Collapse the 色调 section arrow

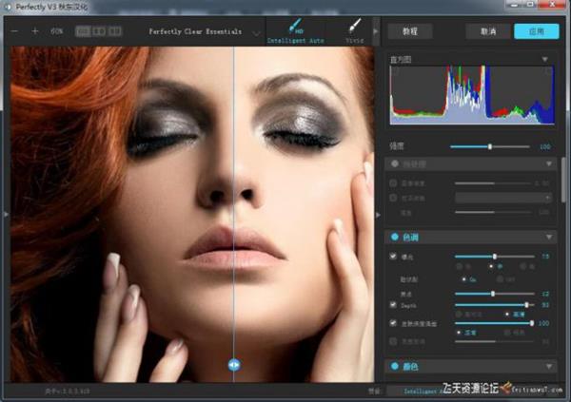click(x=549, y=237)
